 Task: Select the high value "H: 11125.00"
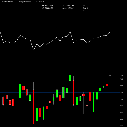(68, 6)
